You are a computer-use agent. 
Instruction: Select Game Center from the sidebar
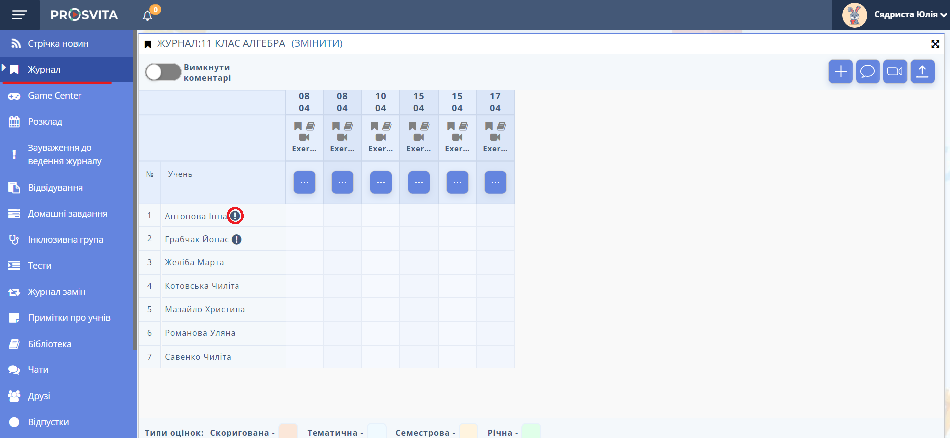(x=54, y=96)
